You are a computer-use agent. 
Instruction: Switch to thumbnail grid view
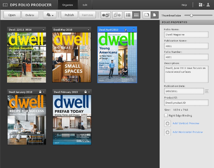click(x=136, y=15)
